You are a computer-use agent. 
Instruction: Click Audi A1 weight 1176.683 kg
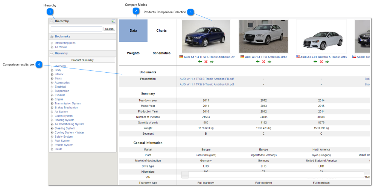[x=206, y=128]
